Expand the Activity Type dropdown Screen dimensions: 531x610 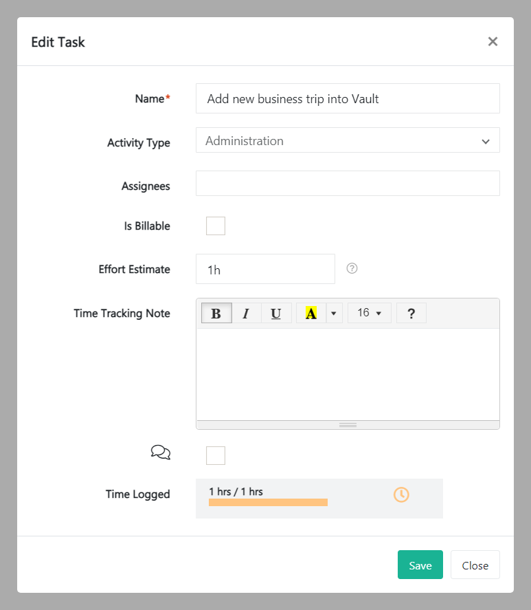pos(348,140)
